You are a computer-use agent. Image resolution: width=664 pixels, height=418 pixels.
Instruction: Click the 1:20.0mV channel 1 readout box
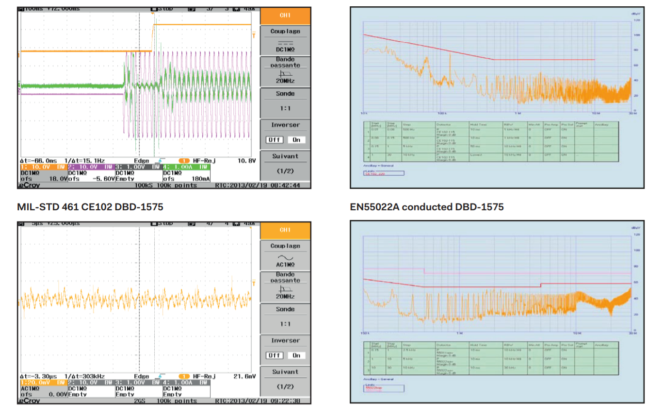tap(43, 382)
